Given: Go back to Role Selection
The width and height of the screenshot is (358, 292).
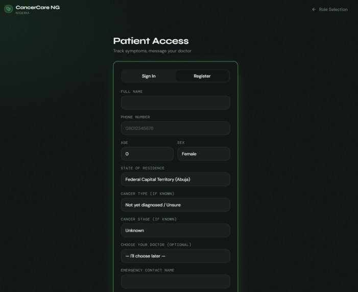Looking at the screenshot, I should pyautogui.click(x=330, y=9).
